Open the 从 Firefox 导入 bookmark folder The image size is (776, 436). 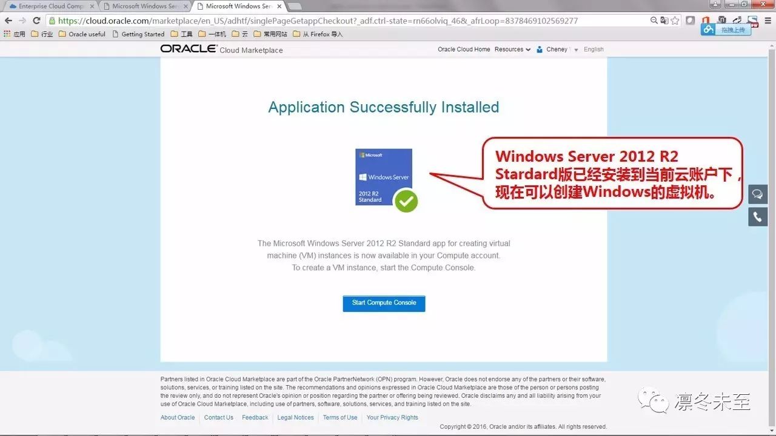tap(318, 34)
